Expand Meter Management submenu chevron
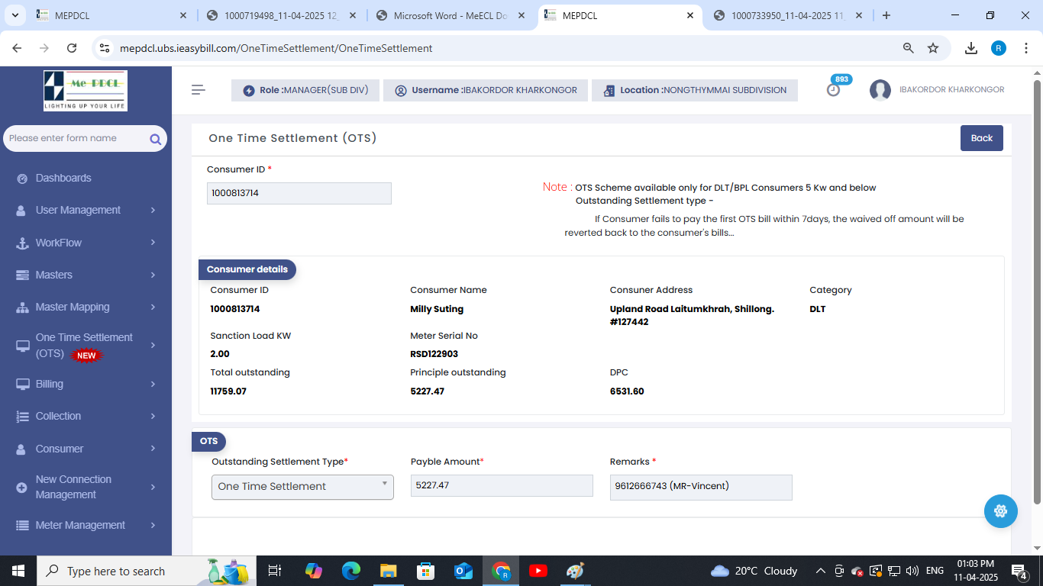Screen dimensions: 1043x586 pyautogui.click(x=153, y=525)
